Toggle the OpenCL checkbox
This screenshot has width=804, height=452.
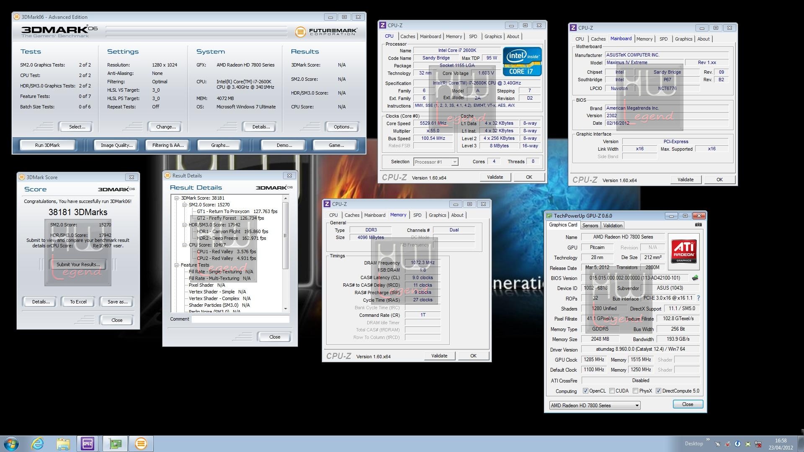tap(585, 391)
